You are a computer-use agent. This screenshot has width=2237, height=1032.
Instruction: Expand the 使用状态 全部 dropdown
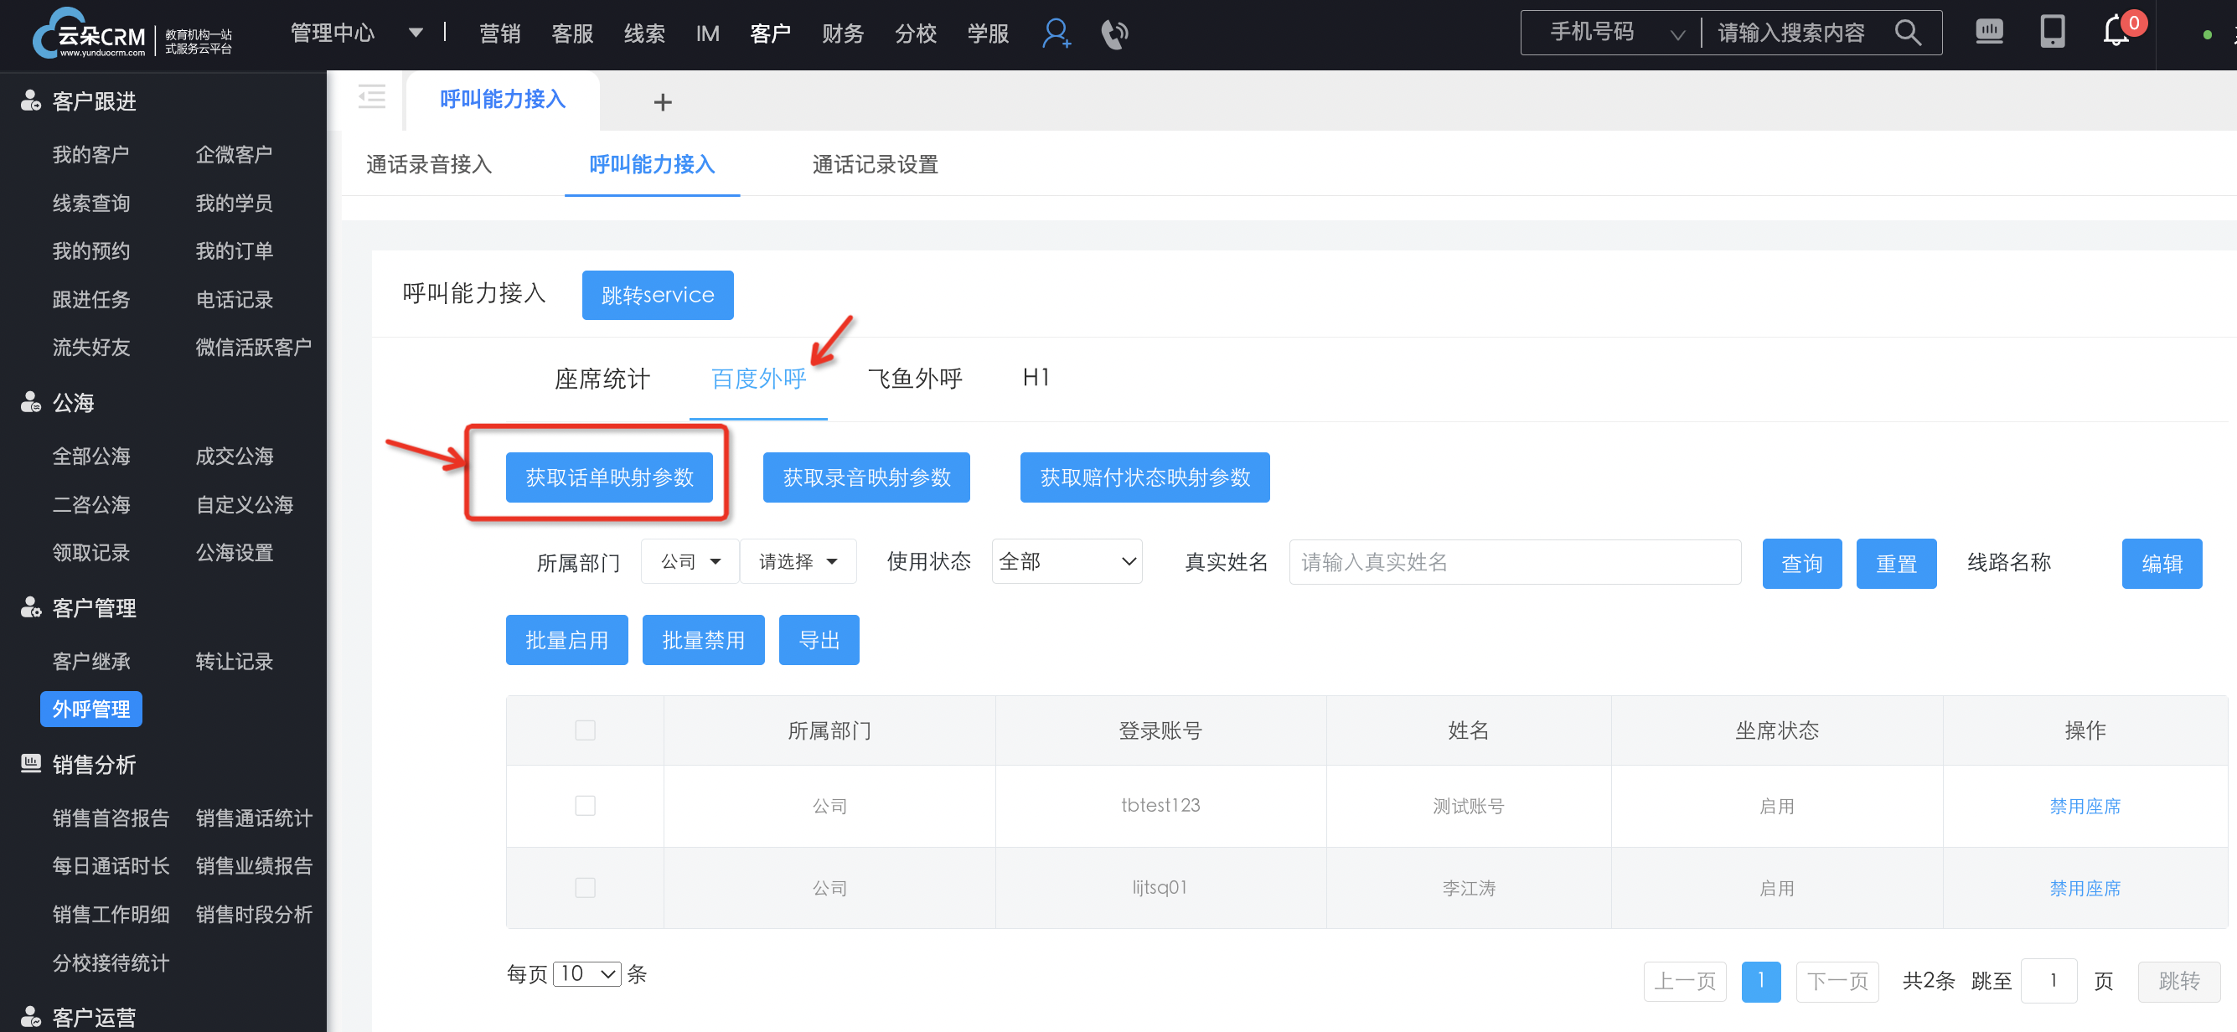(1067, 561)
